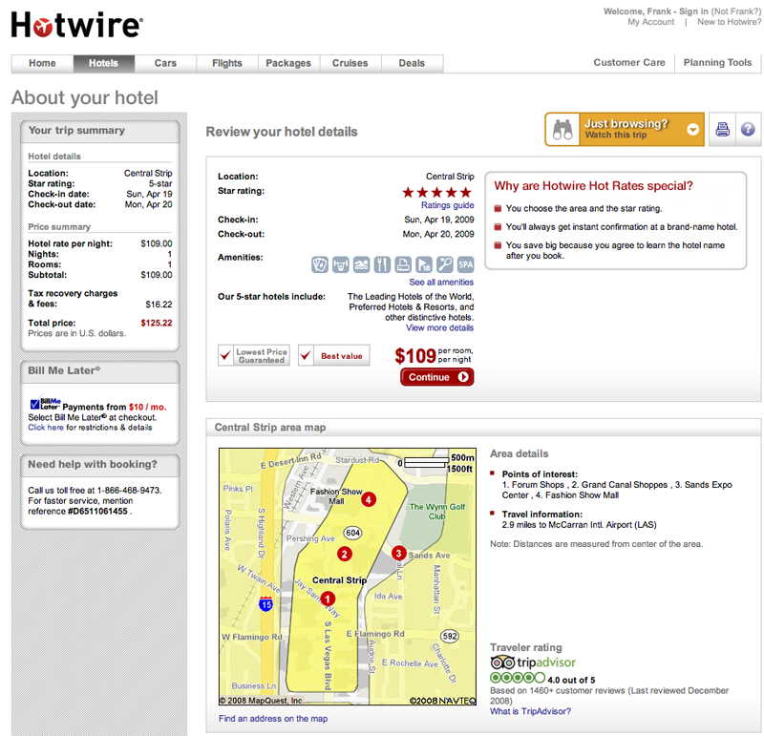Viewport: 764px width, 736px height.
Task: Click the casino playing cards amenity icon
Action: pos(320,264)
